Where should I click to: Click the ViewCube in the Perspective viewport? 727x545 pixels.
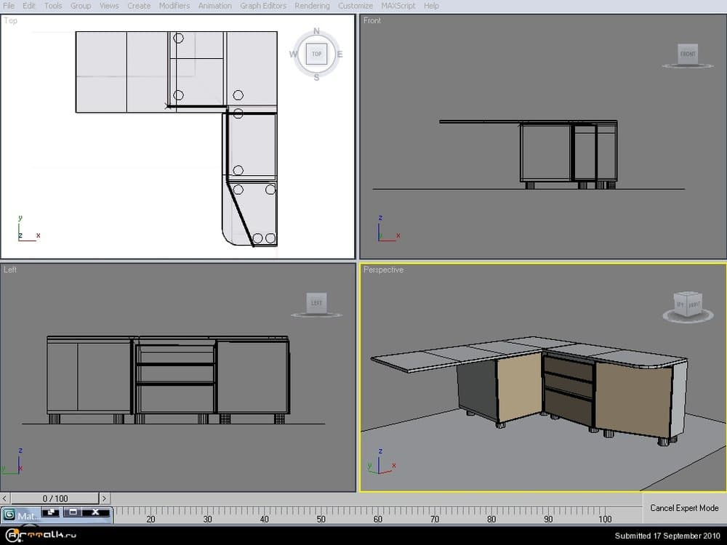tap(687, 304)
